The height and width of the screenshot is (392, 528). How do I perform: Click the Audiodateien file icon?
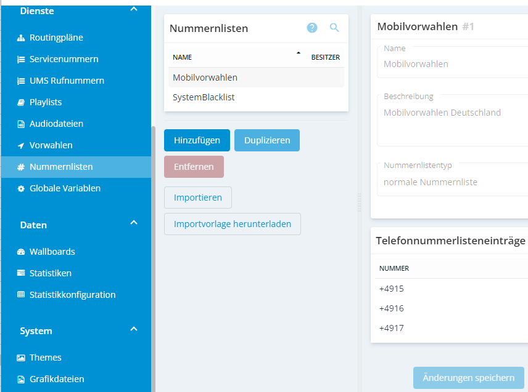(21, 124)
